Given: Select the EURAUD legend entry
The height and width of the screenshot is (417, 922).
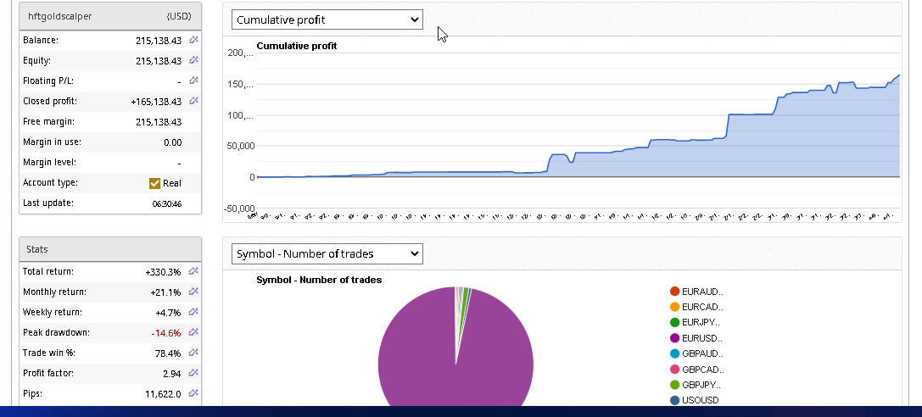Looking at the screenshot, I should click(x=701, y=292).
